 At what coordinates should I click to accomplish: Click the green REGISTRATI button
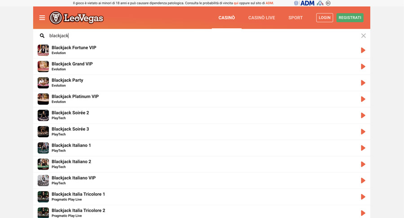(350, 18)
